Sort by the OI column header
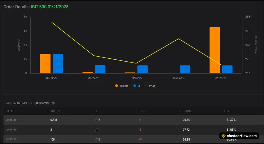 click(x=96, y=111)
